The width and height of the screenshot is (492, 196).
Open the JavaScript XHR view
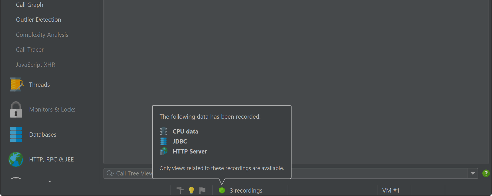click(36, 65)
